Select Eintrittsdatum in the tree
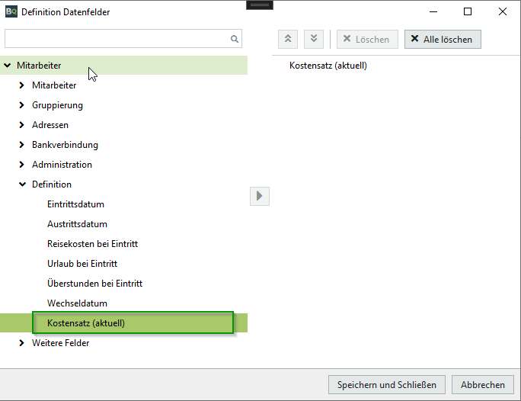The image size is (521, 401). tap(75, 204)
